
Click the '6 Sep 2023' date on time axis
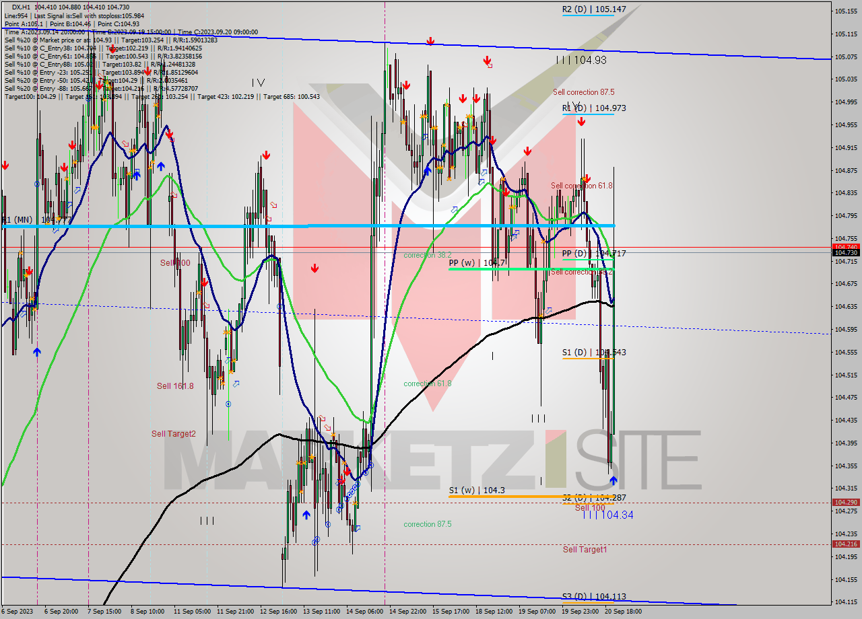(x=17, y=612)
